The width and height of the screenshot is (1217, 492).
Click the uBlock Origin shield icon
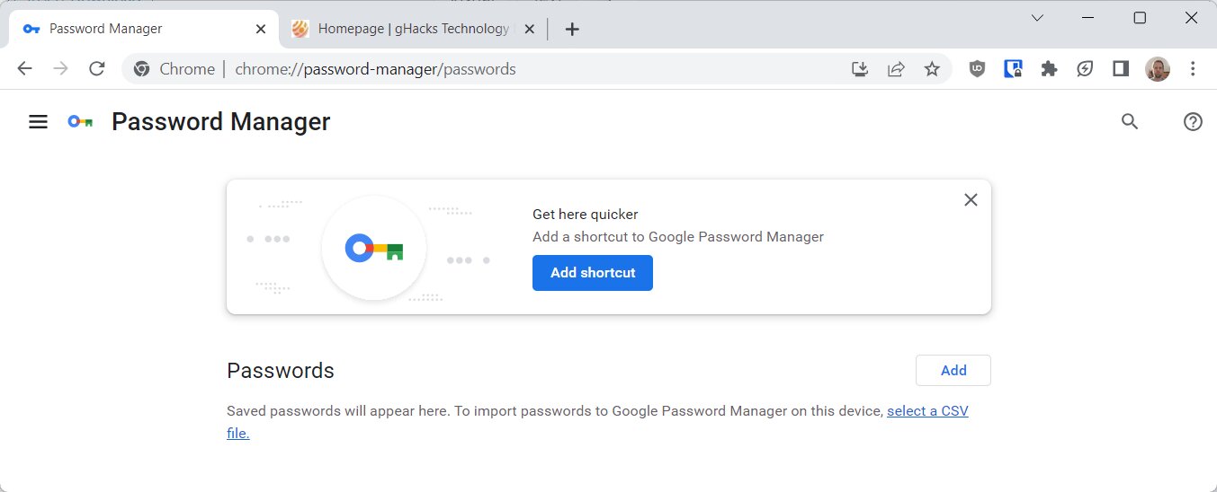(977, 69)
